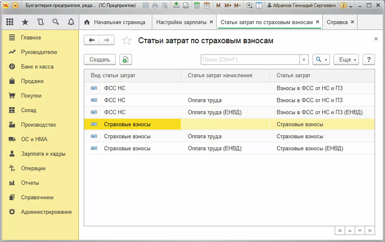Click create by copying icon button
The width and height of the screenshot is (385, 242).
point(125,59)
